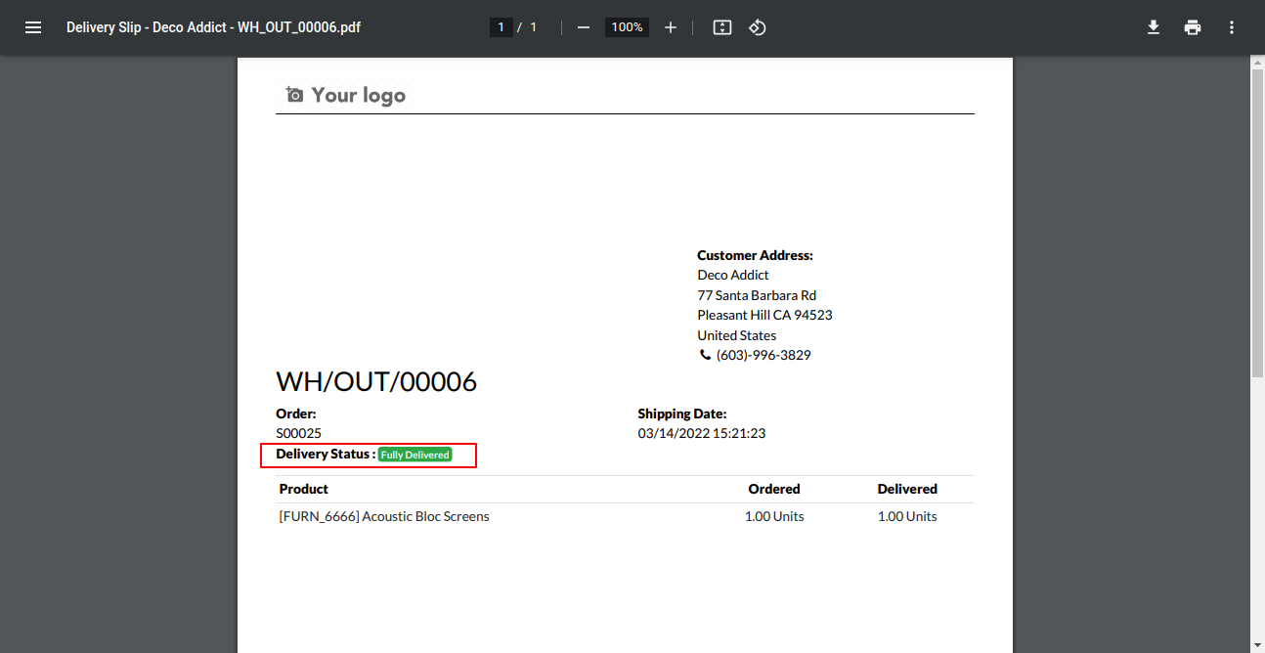Print the delivery slip

pyautogui.click(x=1193, y=27)
